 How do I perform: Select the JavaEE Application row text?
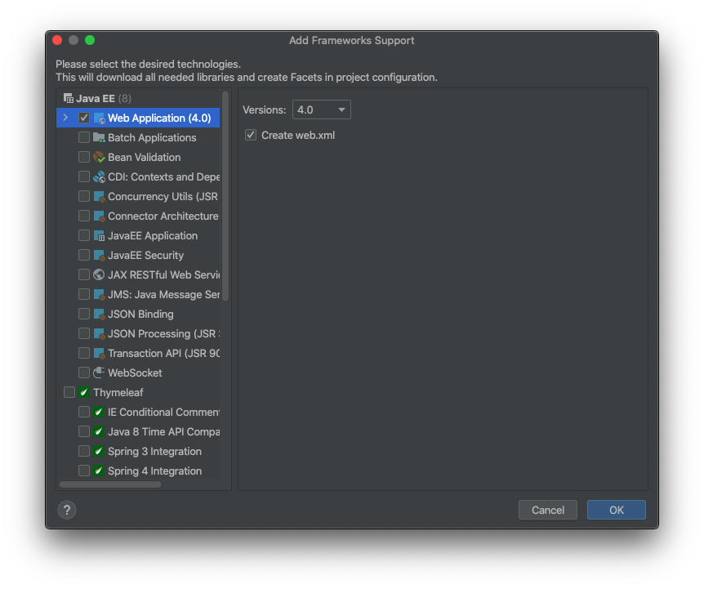(153, 236)
